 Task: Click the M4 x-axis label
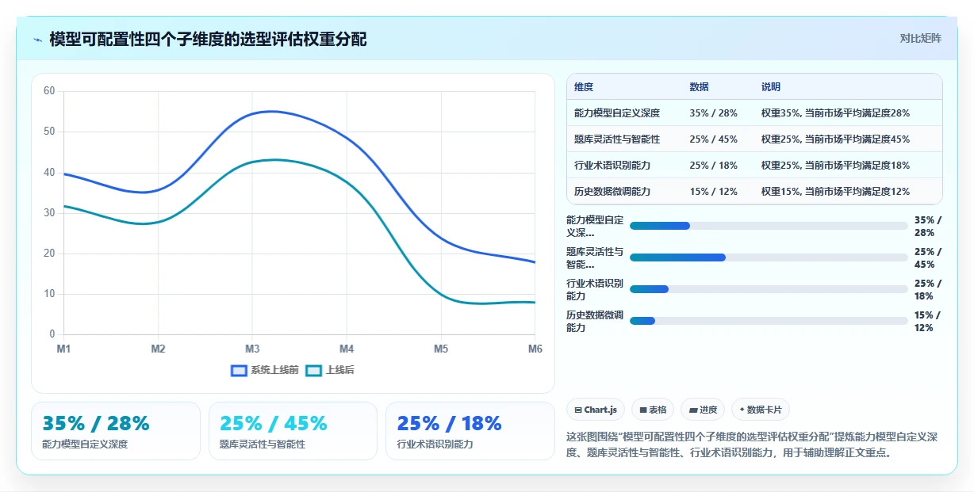[x=347, y=349]
